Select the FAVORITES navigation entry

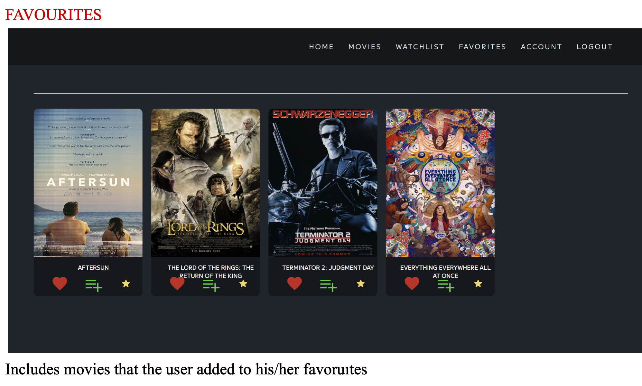[x=482, y=47]
